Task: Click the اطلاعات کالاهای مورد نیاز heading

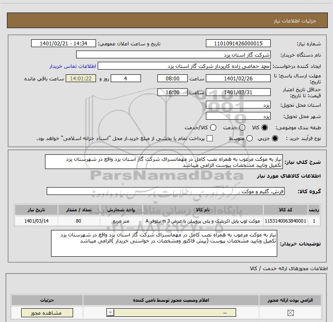Action: click(288, 176)
